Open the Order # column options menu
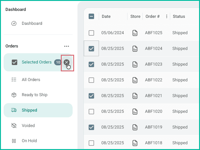Viewport: 200px width, 150px height. click(167, 16)
